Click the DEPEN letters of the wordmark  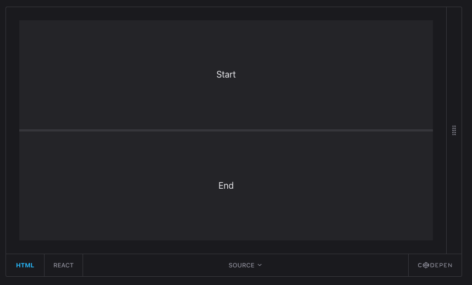click(441, 265)
